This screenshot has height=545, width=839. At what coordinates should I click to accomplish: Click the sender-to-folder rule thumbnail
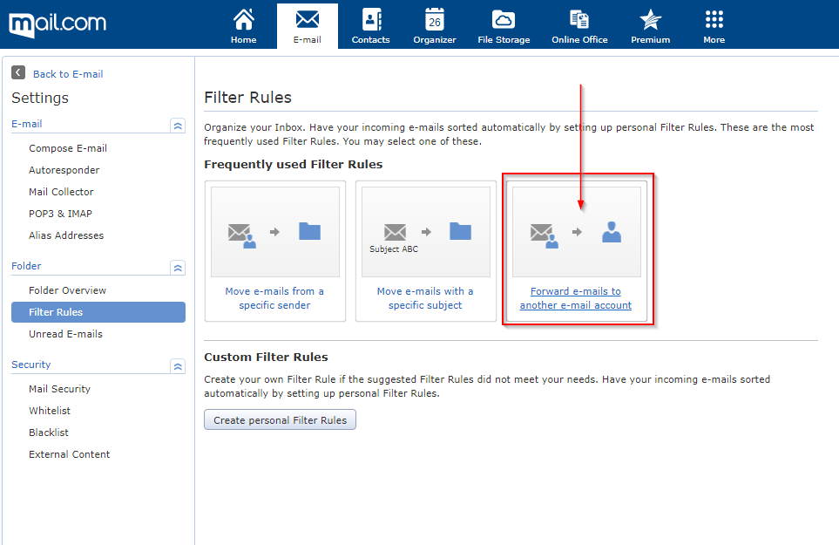pos(275,232)
